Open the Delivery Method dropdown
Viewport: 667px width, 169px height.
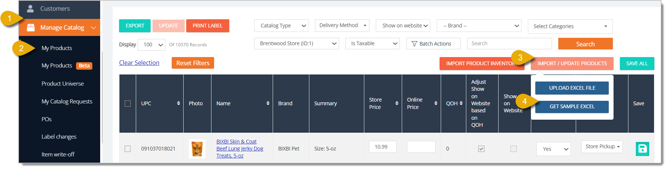click(x=342, y=26)
